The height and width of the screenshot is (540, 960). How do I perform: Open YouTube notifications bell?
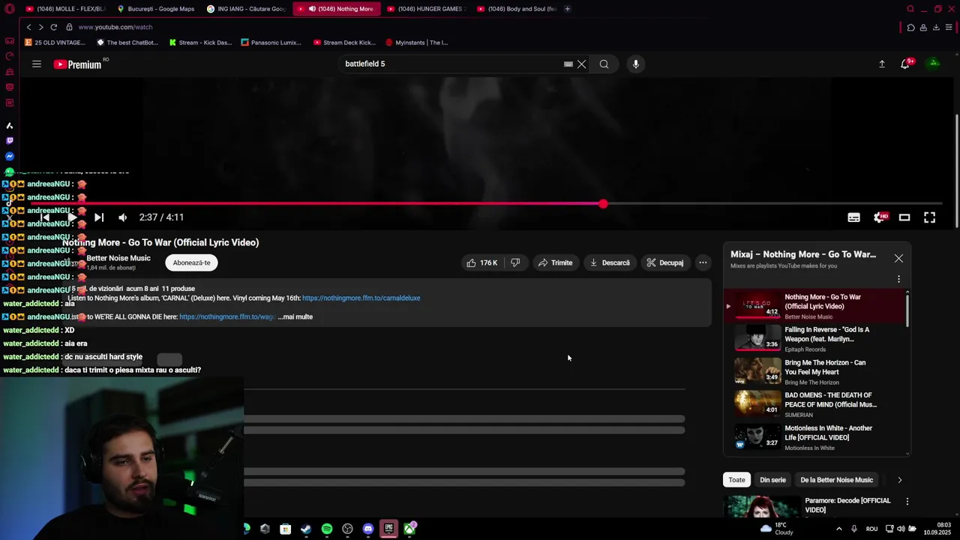905,64
